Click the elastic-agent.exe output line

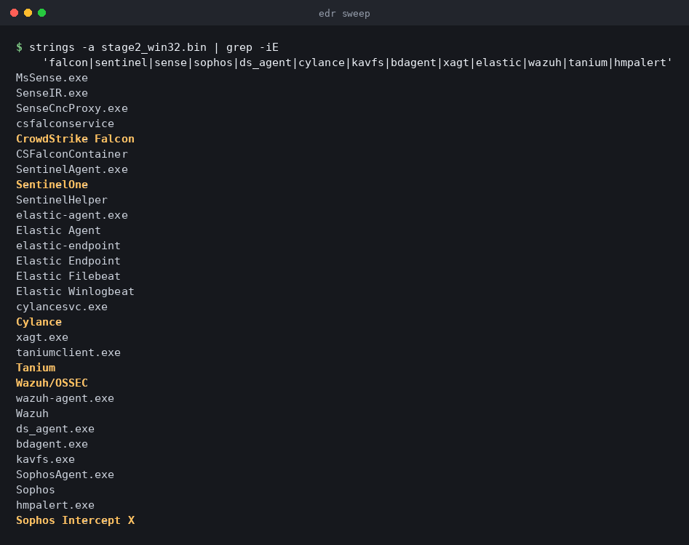coord(71,215)
